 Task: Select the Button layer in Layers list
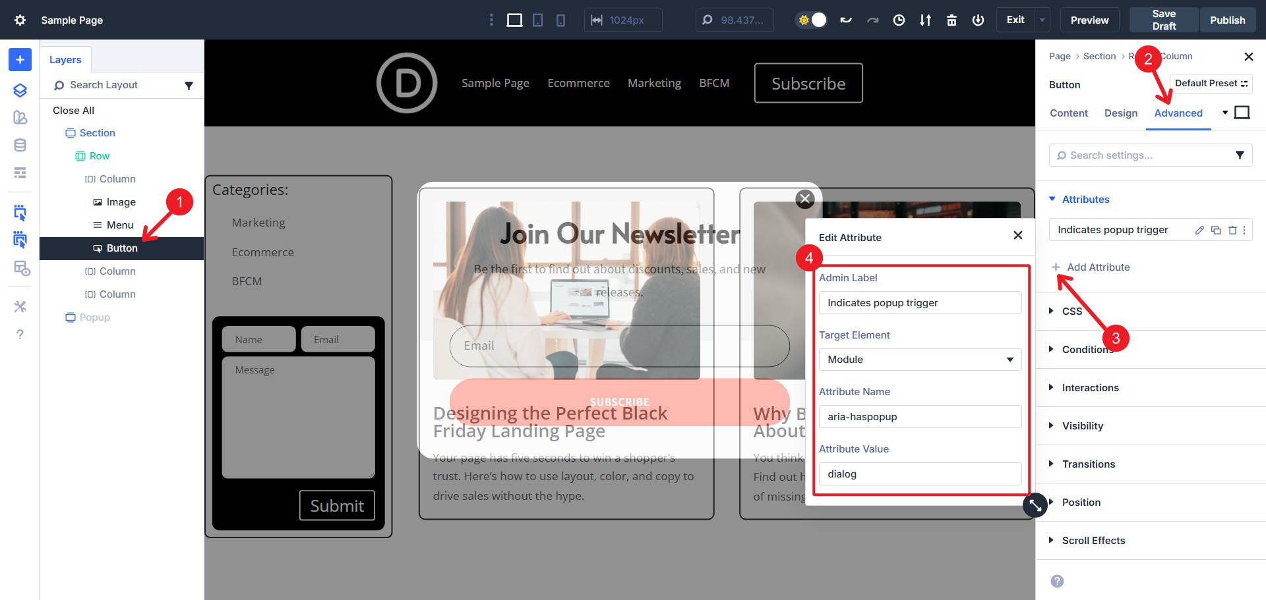pos(121,248)
